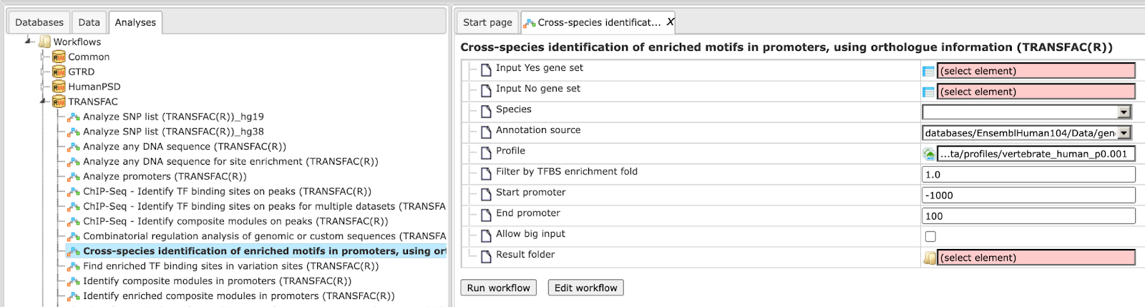Screen dimensions: 1145x307
Task: Click the Profile field's green icon
Action: 930,154
